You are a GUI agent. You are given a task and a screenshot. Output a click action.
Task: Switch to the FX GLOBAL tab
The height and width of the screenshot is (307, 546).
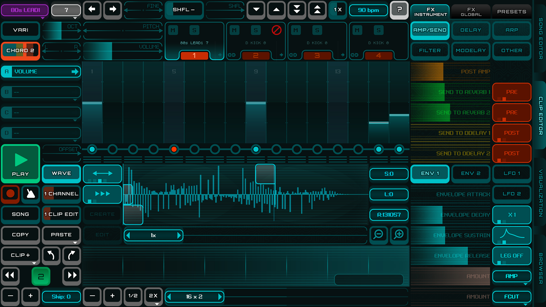[471, 12]
